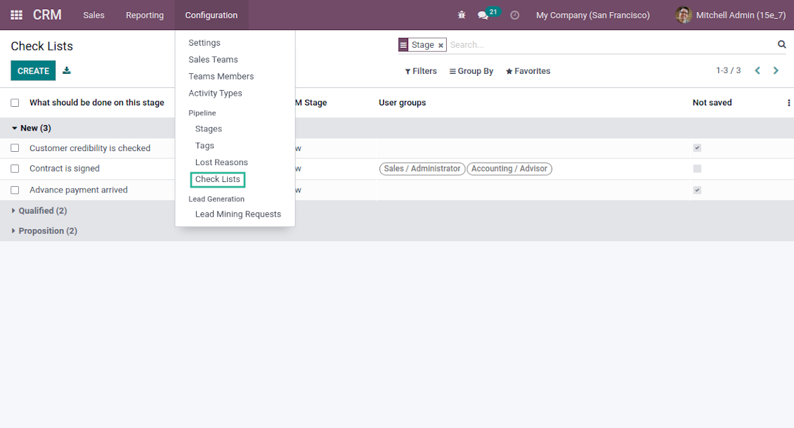This screenshot has width=794, height=428.
Task: Open the Favorites dropdown
Action: 528,71
